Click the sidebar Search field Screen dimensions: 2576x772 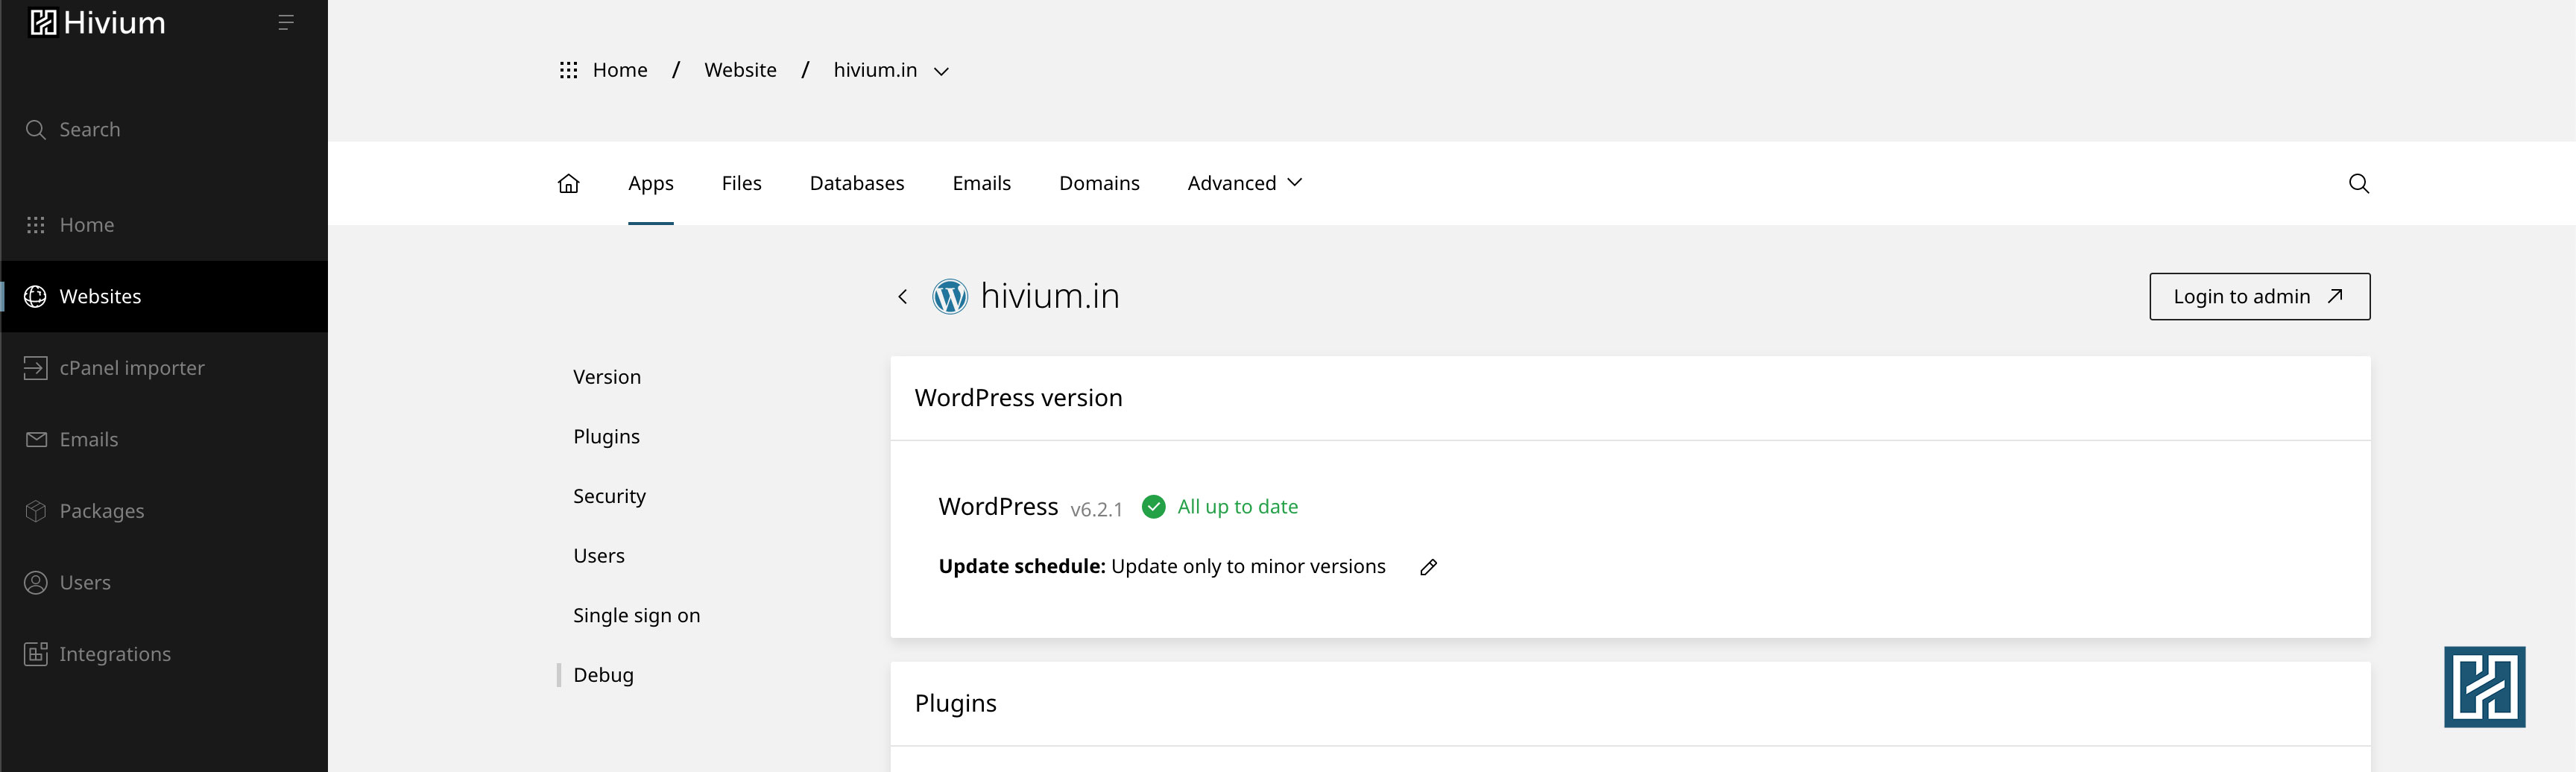[x=90, y=130]
